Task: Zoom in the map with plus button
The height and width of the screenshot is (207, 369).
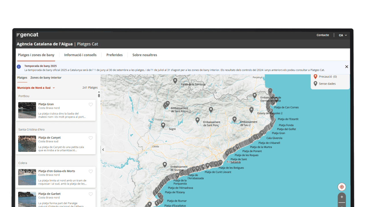Action: pos(342,197)
